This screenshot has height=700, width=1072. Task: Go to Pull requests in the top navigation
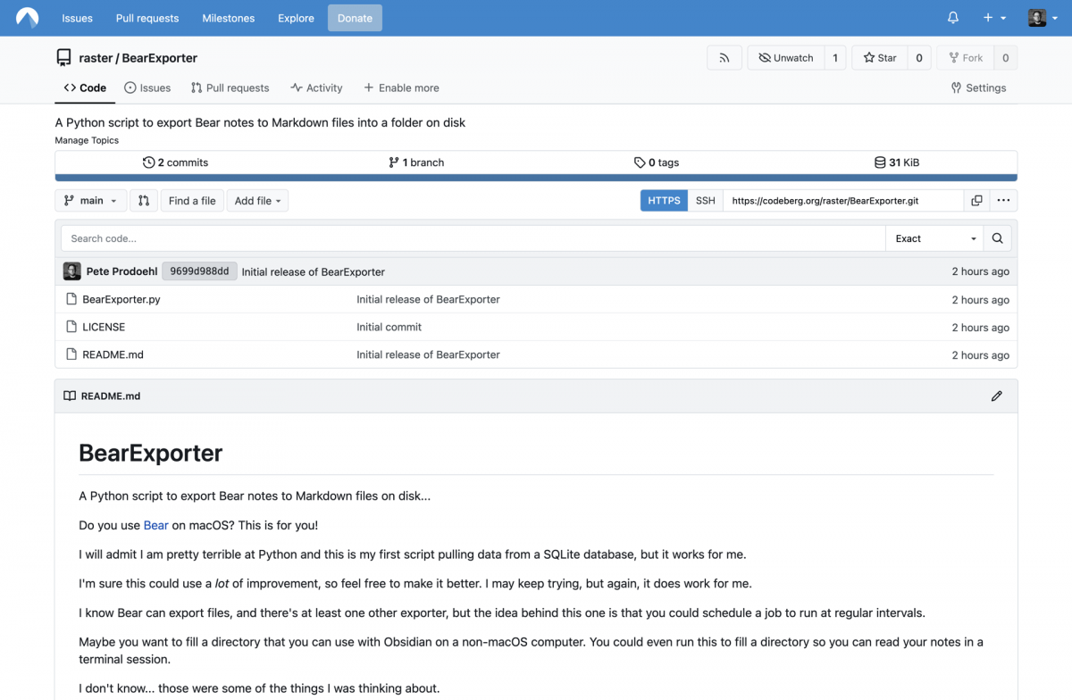[x=147, y=18]
